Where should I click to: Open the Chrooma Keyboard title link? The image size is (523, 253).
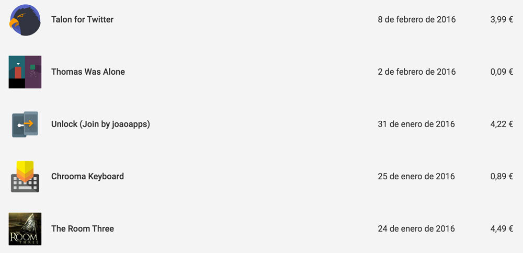[87, 177]
